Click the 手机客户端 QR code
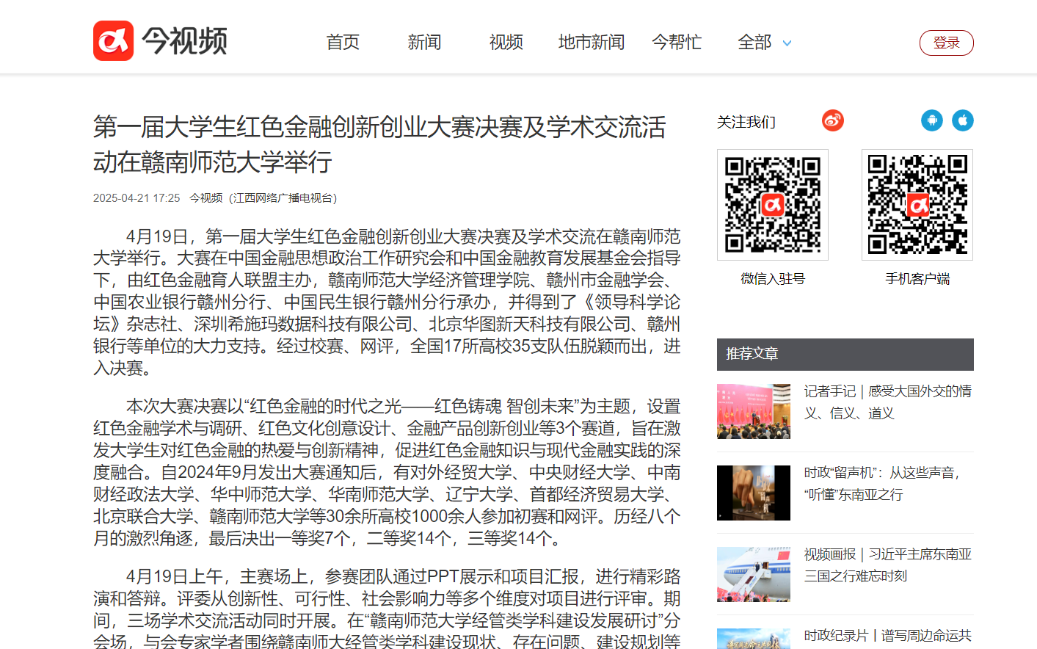 coord(917,205)
